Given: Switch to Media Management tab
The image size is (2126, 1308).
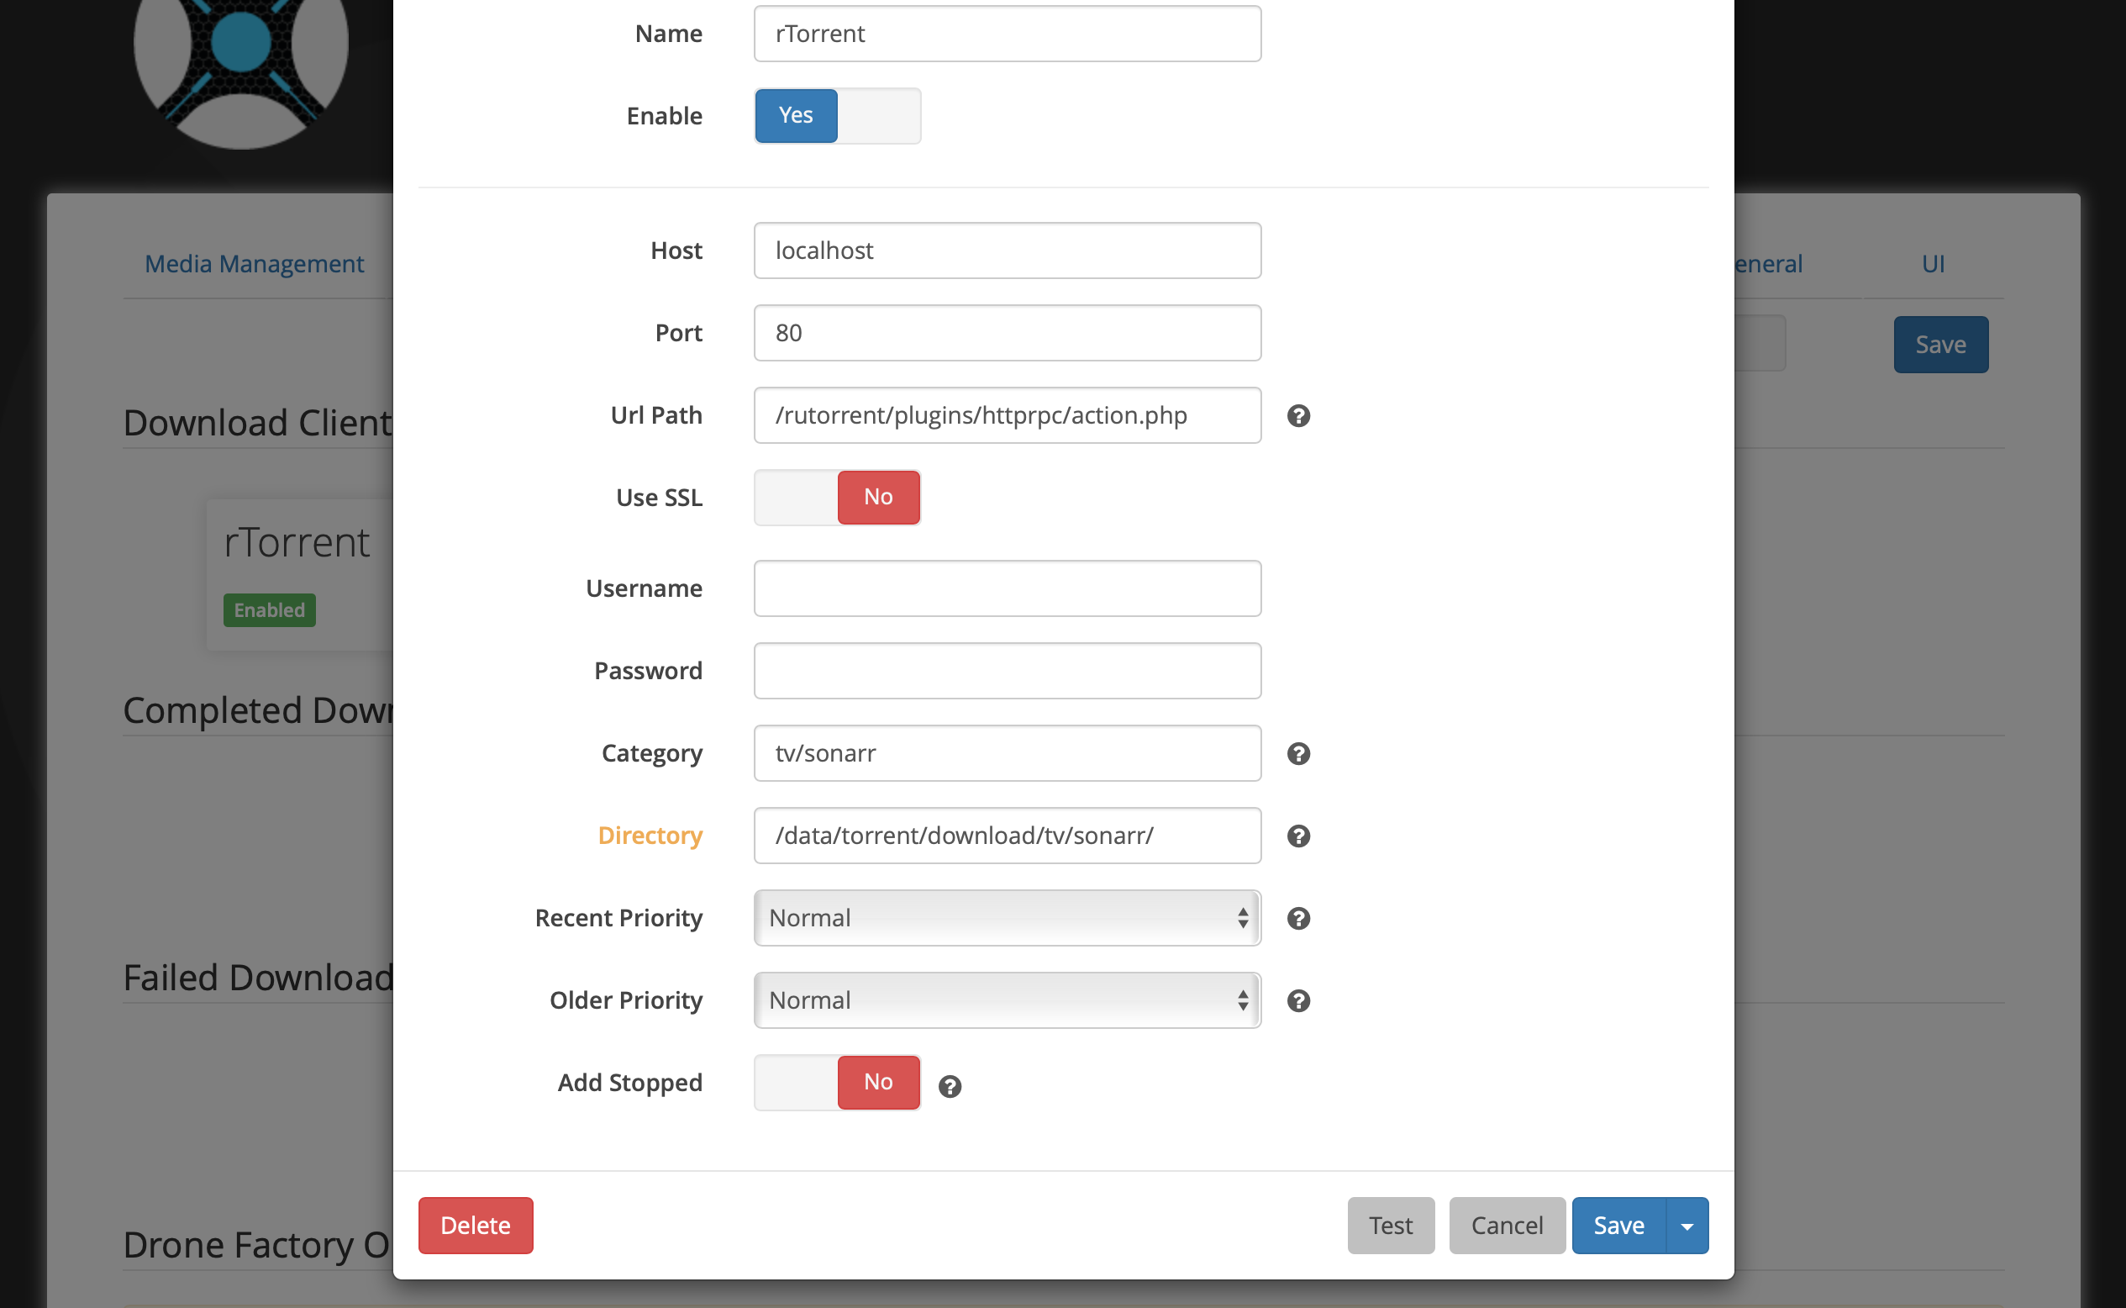Looking at the screenshot, I should point(254,264).
